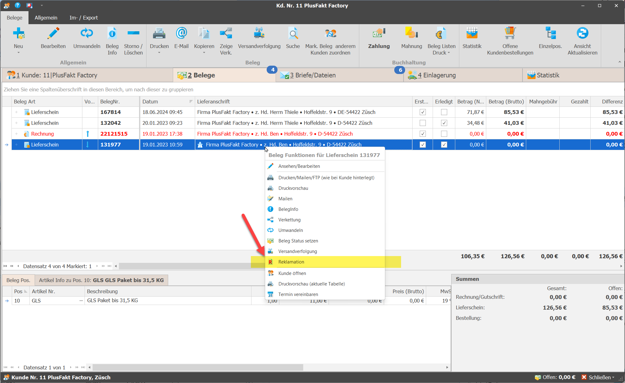Image resolution: width=625 pixels, height=383 pixels.
Task: Collapse the ribbon with the chevron
Action: [x=619, y=62]
